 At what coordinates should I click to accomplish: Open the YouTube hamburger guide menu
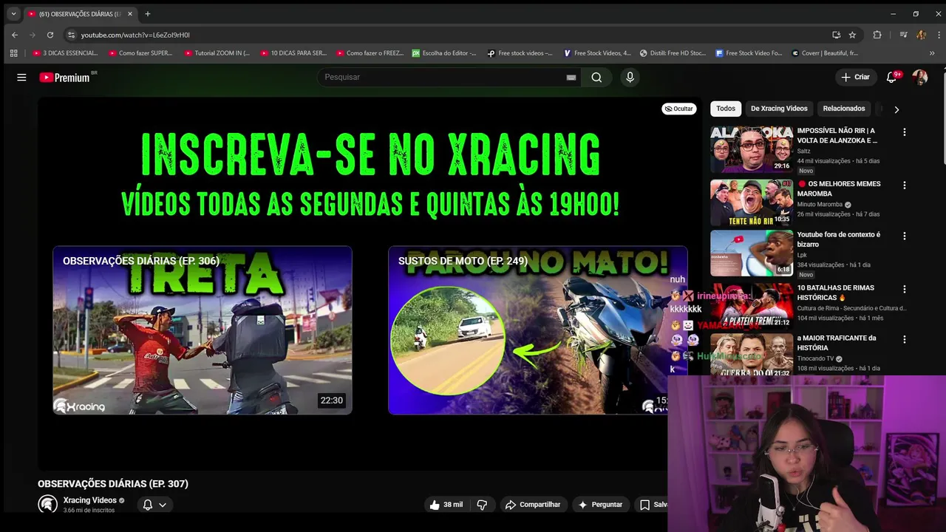click(21, 77)
